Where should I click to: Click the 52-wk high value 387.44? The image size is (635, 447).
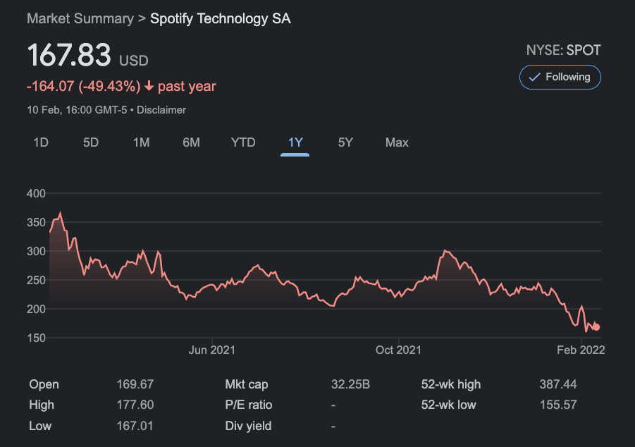tap(558, 384)
